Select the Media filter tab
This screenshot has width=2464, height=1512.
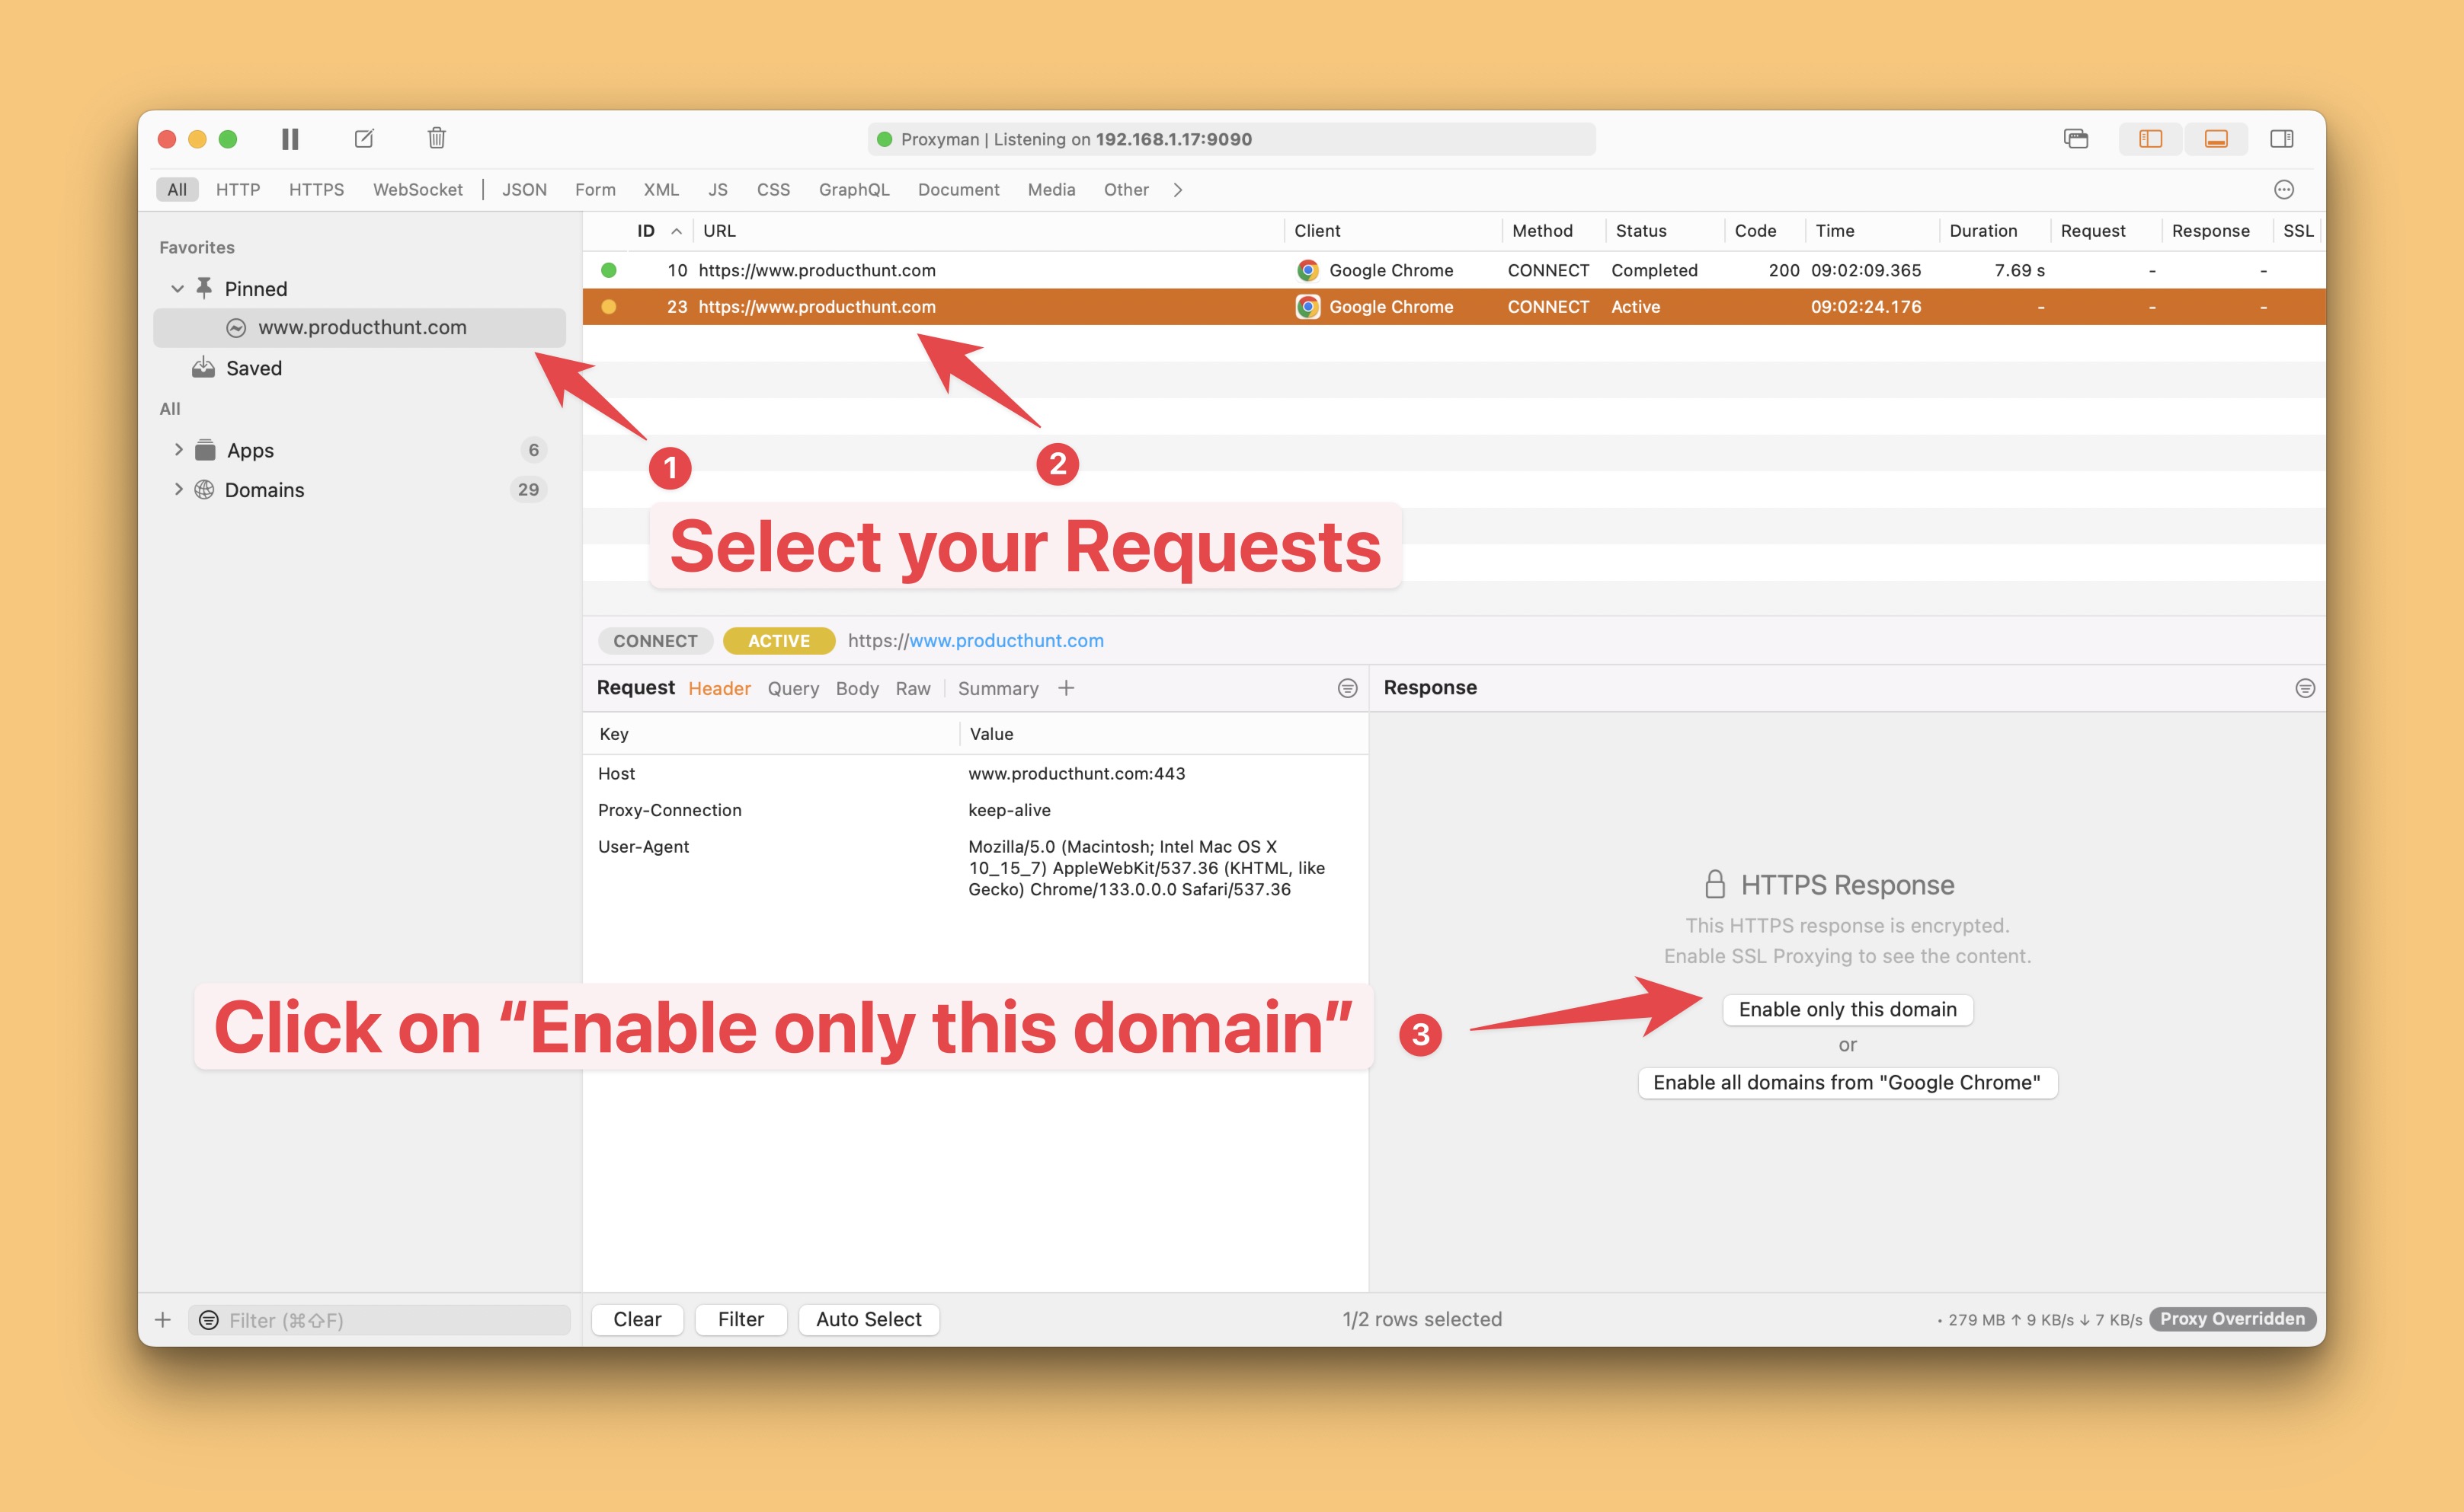1051,190
